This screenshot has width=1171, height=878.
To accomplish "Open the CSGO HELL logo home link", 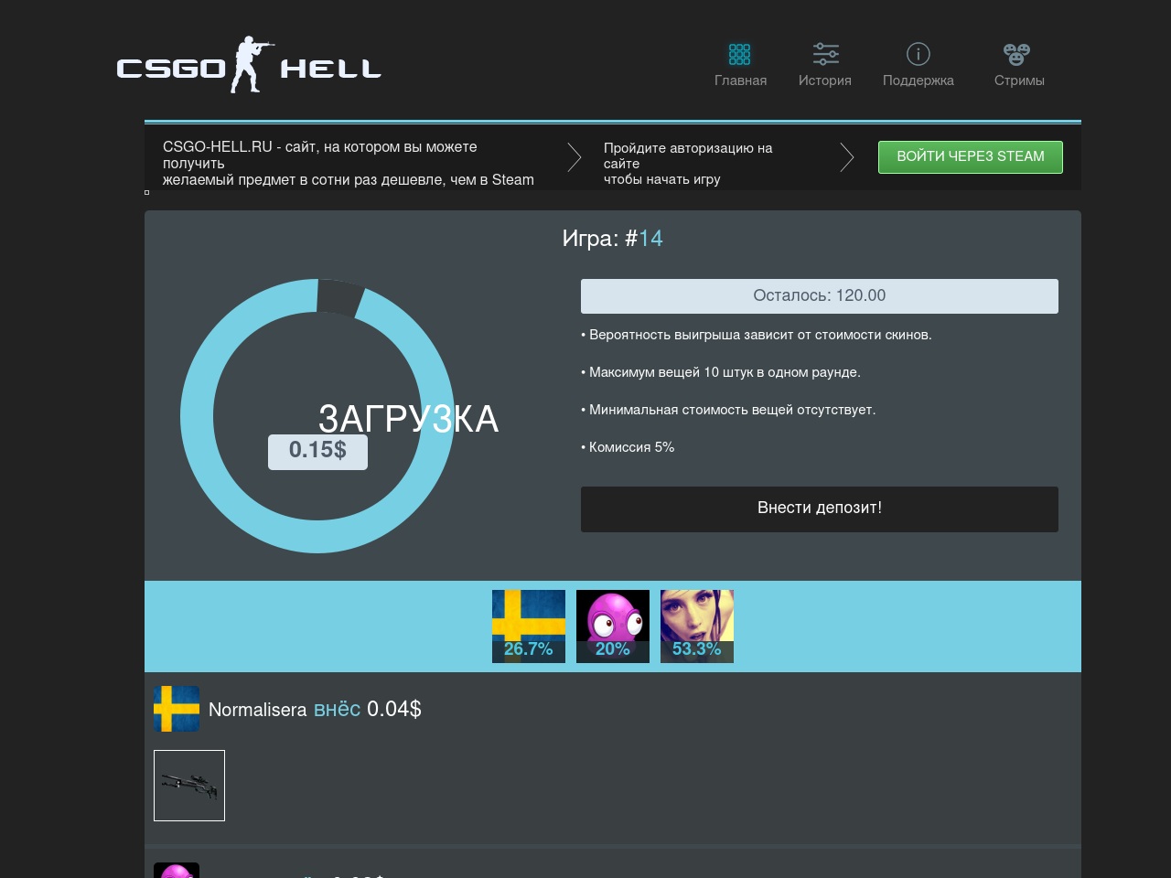I will (249, 65).
